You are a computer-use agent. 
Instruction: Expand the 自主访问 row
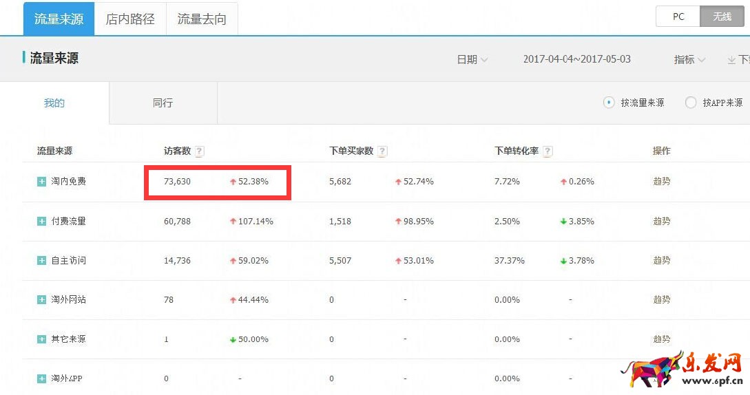tap(42, 261)
